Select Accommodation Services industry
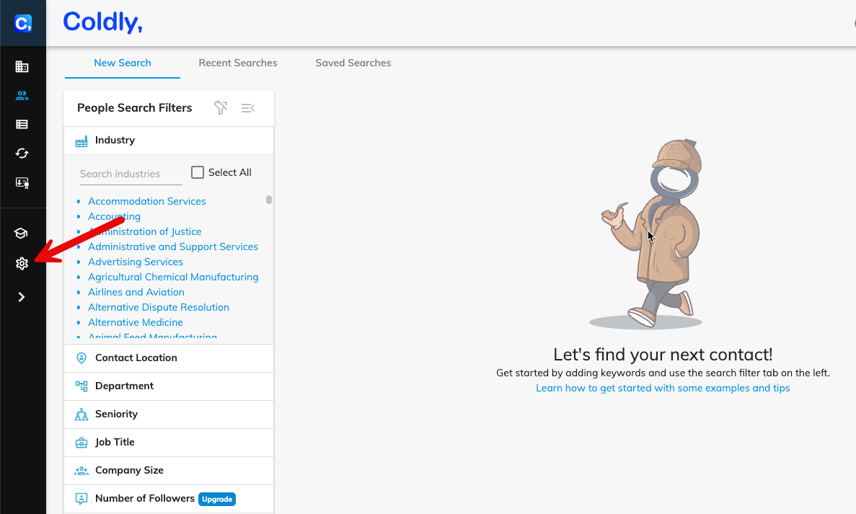 point(147,201)
